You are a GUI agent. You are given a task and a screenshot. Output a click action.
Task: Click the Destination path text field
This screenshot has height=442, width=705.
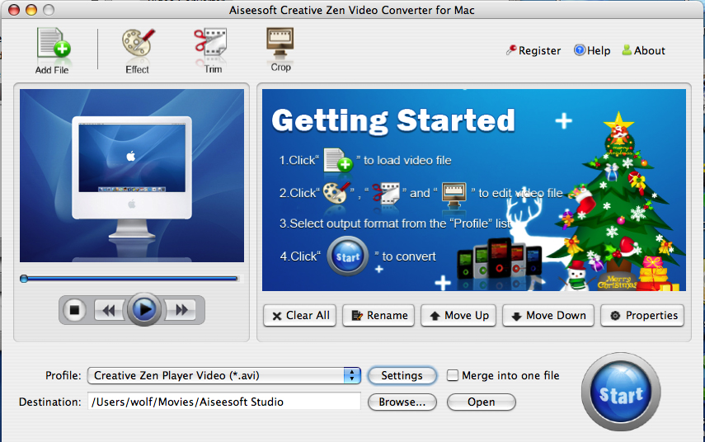pyautogui.click(x=223, y=402)
